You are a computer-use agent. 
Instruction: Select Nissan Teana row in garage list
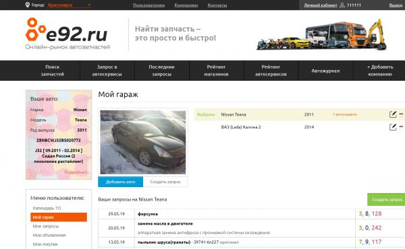(x=300, y=114)
